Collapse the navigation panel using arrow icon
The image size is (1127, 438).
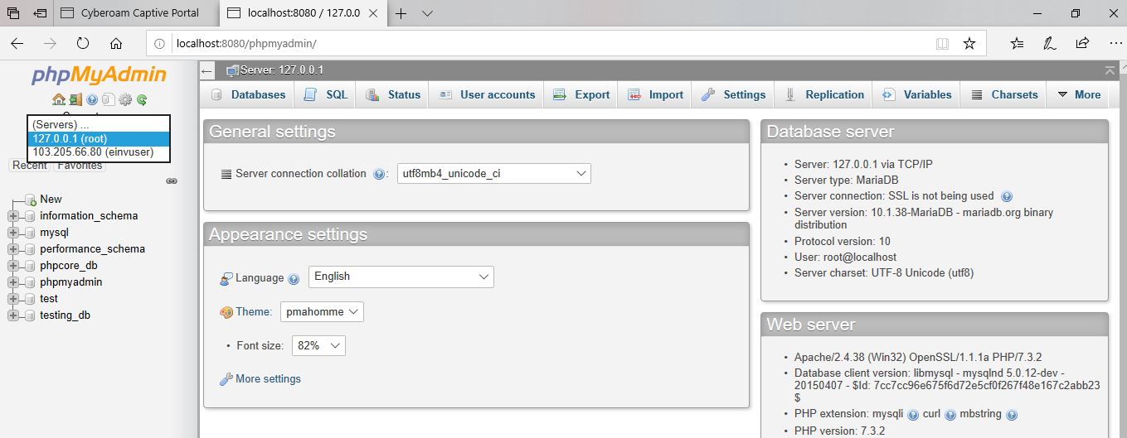[207, 71]
